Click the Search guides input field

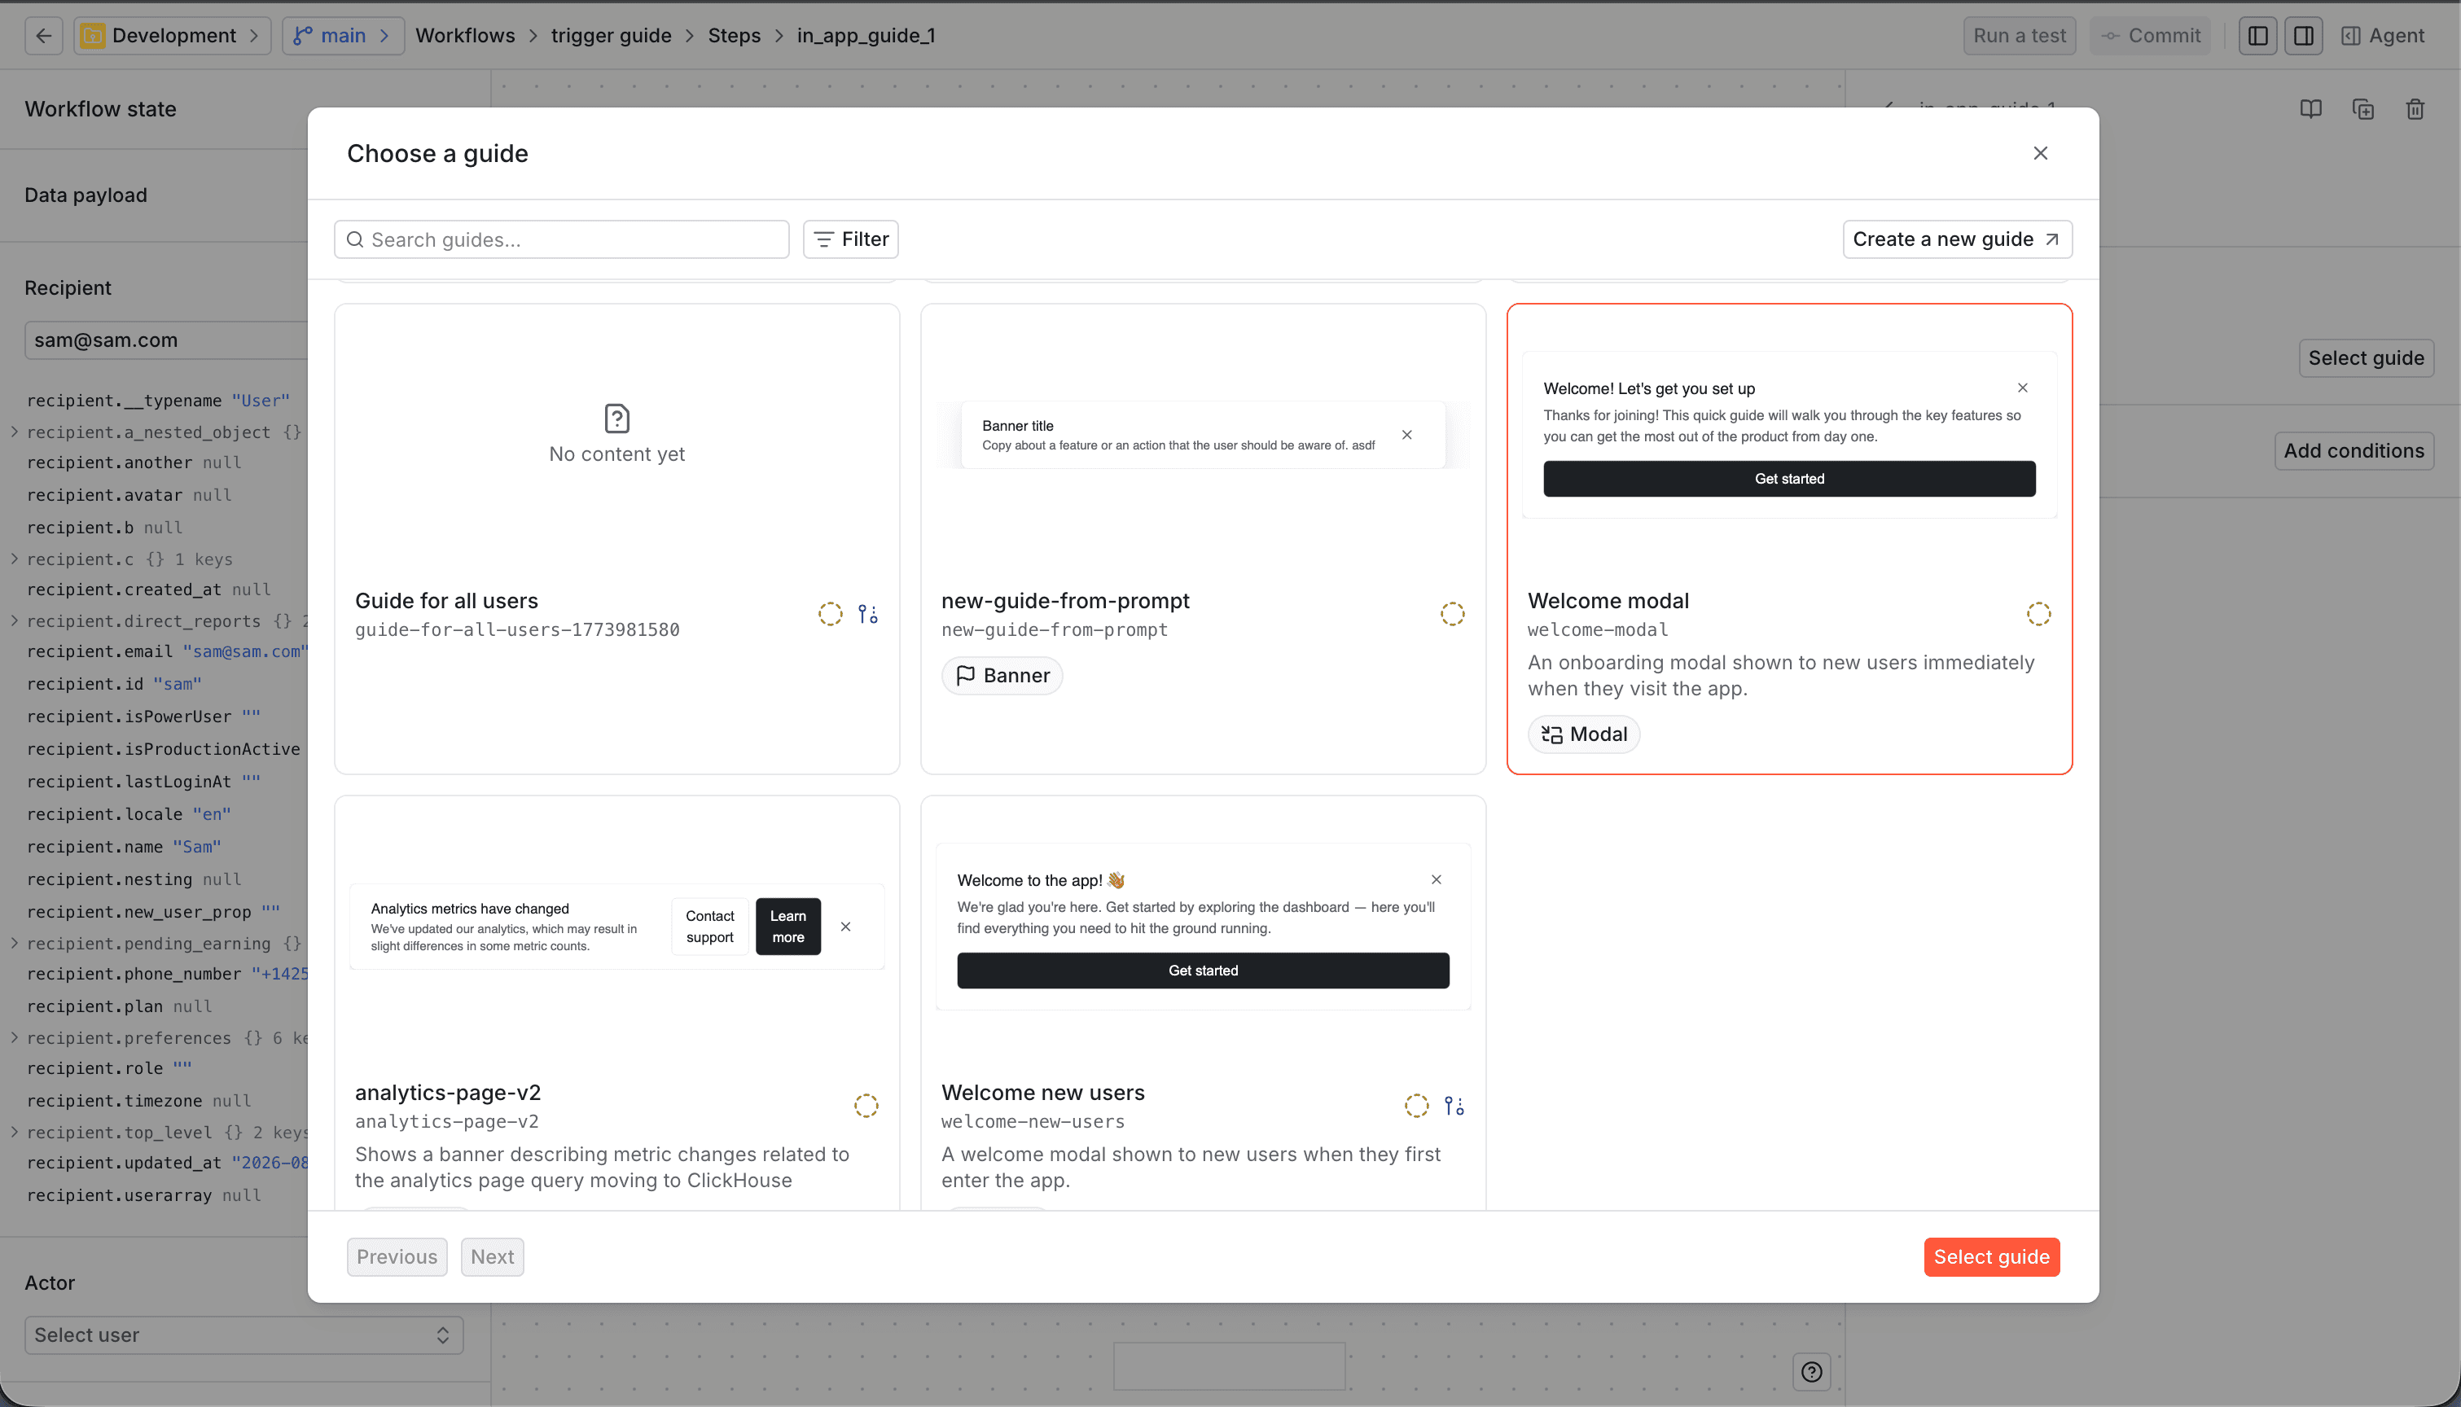561,239
